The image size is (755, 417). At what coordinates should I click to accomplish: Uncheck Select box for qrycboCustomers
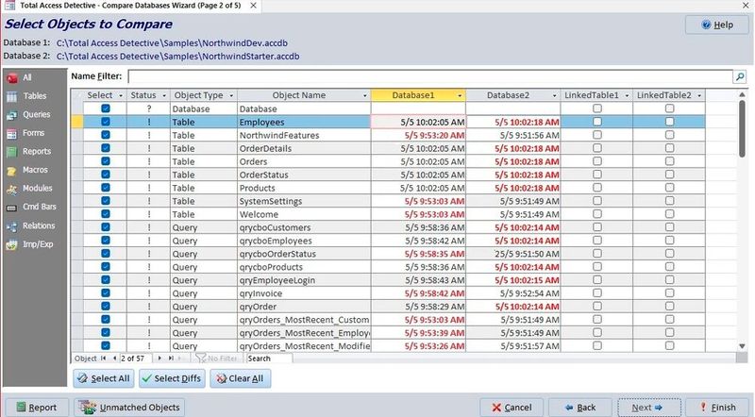pos(106,226)
